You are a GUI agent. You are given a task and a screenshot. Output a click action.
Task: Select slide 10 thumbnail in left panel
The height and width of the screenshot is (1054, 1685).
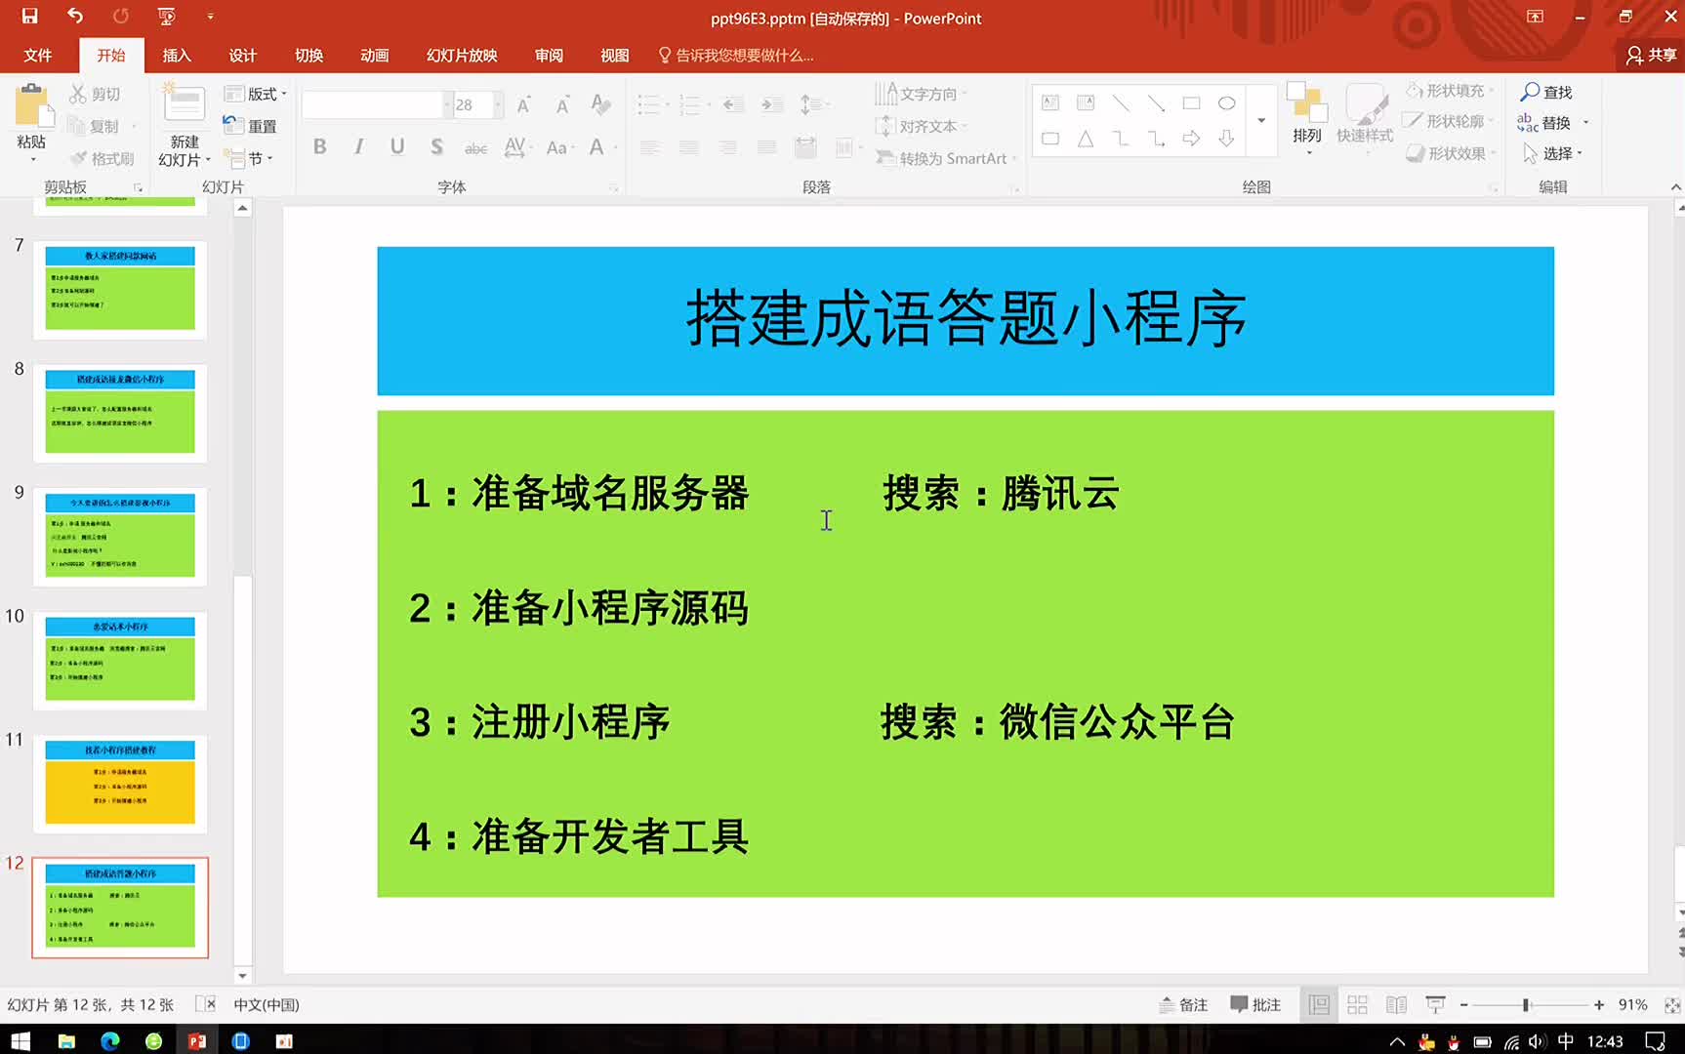click(121, 660)
